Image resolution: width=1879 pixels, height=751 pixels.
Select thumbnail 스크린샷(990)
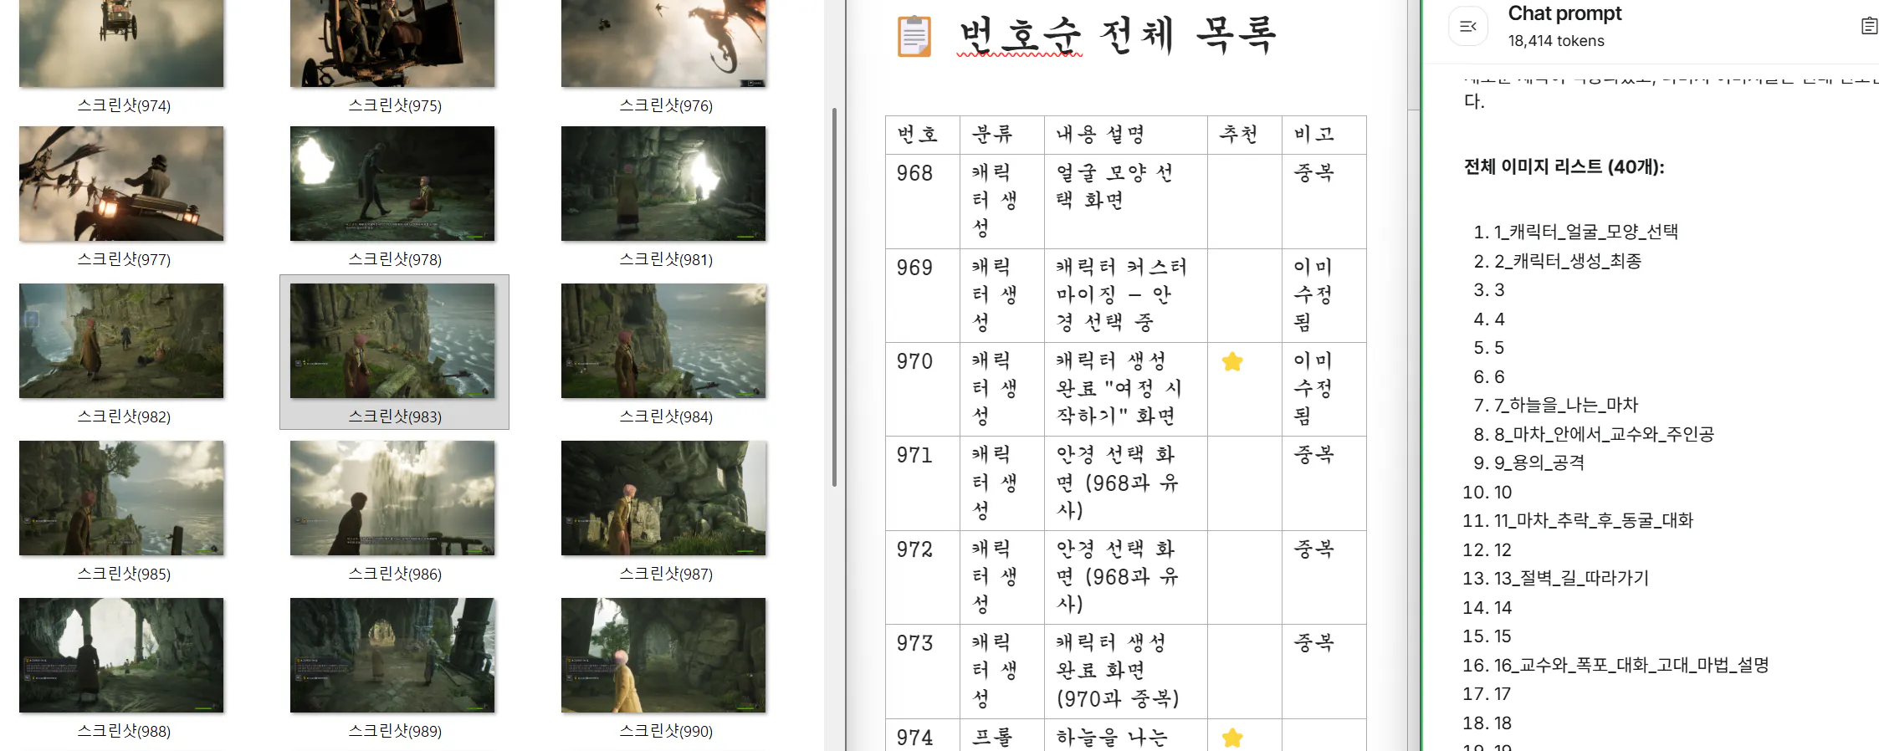click(663, 656)
